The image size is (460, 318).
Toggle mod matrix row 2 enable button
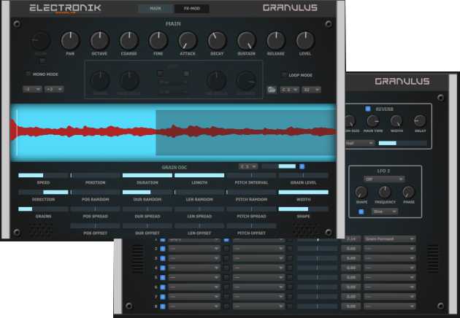(x=163, y=249)
